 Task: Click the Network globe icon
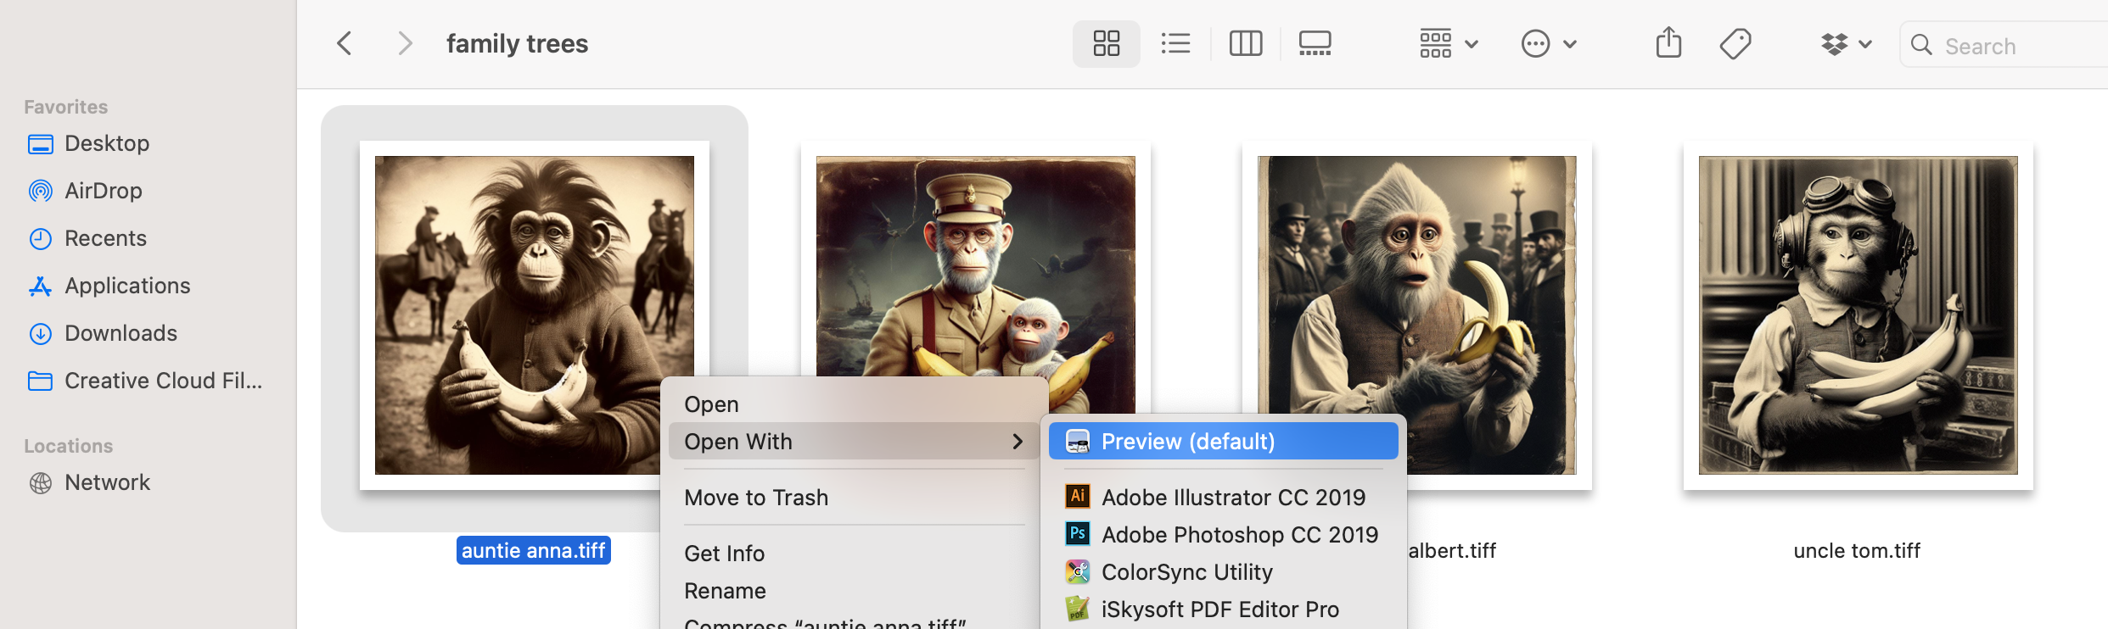[x=40, y=483]
